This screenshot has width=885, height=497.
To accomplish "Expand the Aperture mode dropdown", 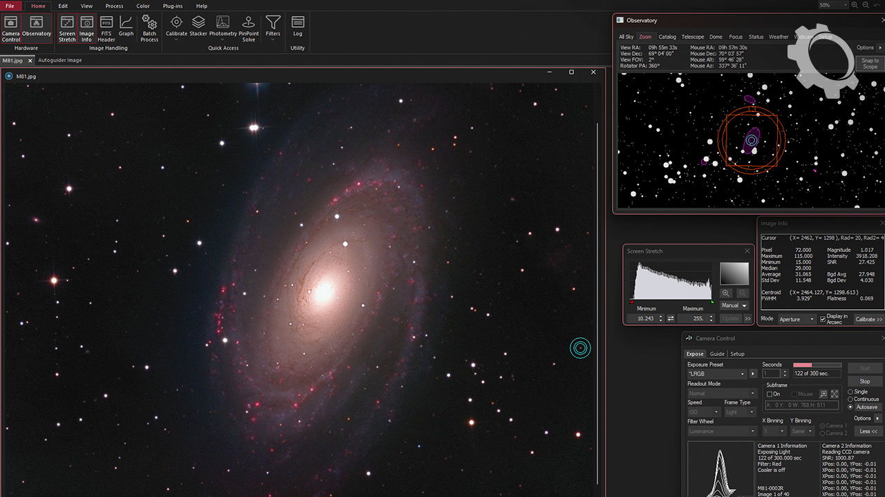I will click(x=797, y=319).
